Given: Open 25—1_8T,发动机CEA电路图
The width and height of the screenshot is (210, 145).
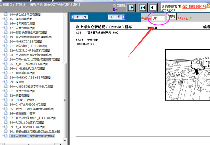Looking at the screenshot, I should click(x=29, y=64).
